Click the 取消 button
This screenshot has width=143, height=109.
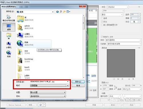coord(78,86)
